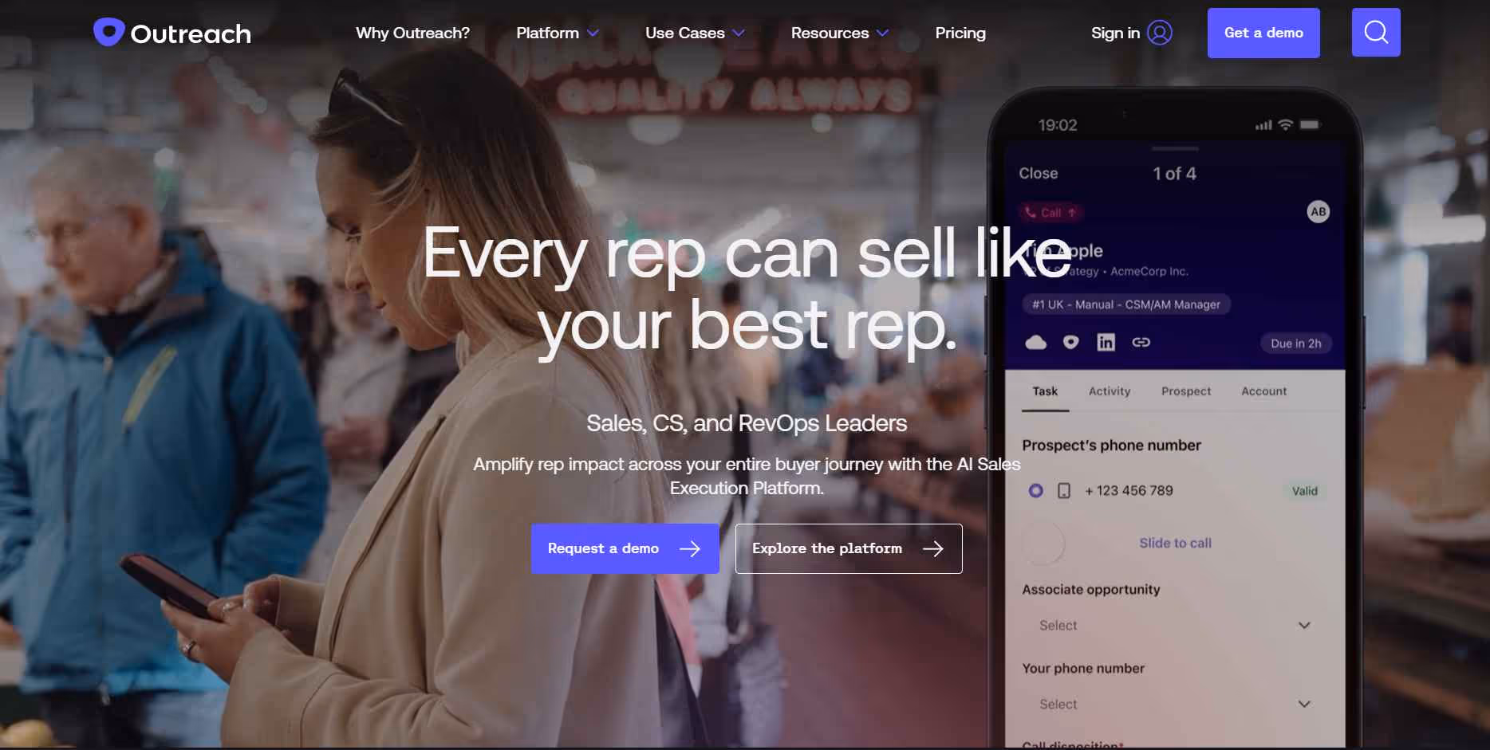Image resolution: width=1490 pixels, height=750 pixels.
Task: Expand the Platform dropdown menu
Action: pyautogui.click(x=558, y=33)
